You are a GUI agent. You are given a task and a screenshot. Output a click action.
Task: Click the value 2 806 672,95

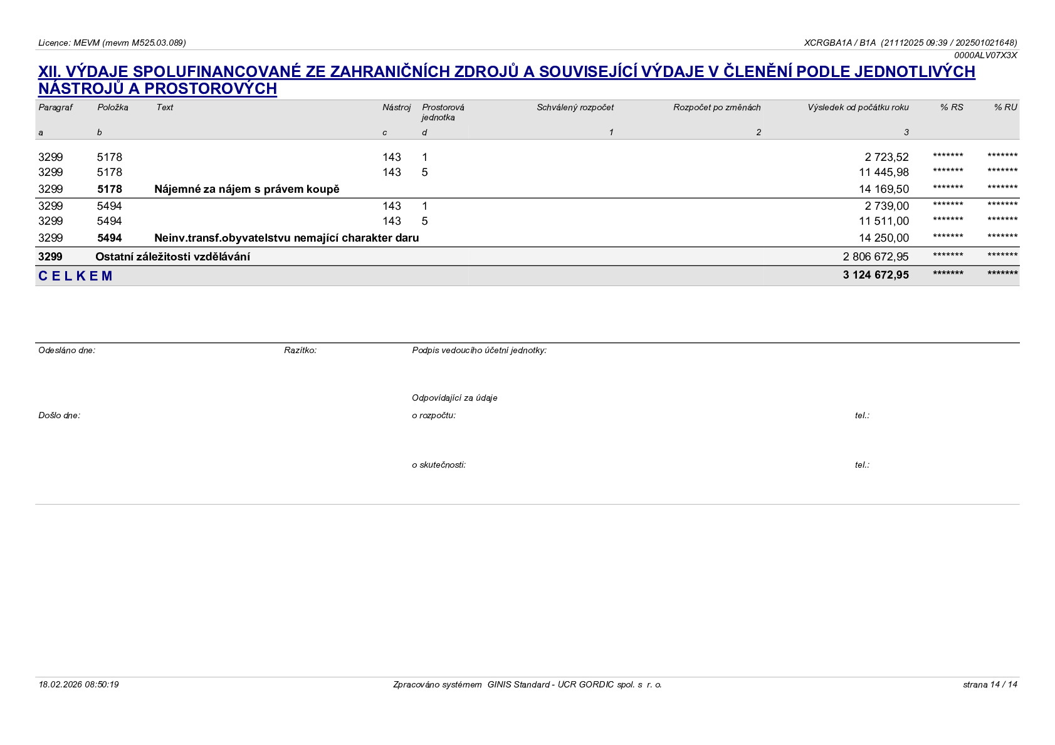tap(876, 257)
